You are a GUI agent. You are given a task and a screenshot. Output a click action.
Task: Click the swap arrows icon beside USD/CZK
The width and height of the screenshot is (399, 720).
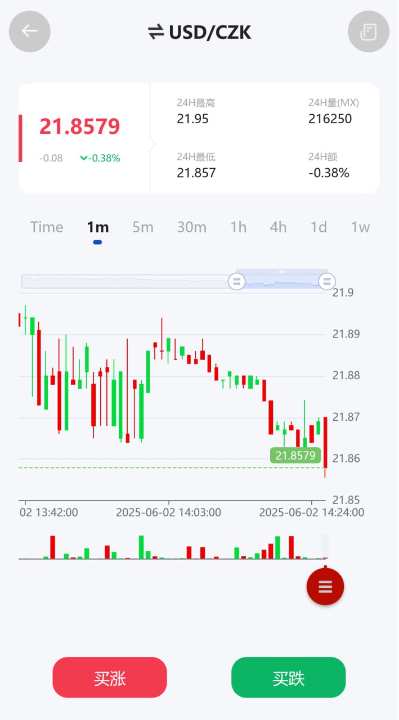tap(156, 33)
